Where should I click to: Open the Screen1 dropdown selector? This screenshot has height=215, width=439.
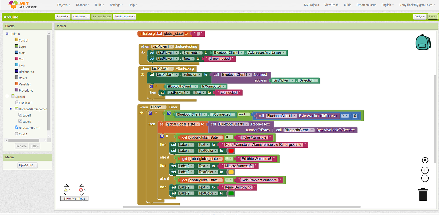63,17
